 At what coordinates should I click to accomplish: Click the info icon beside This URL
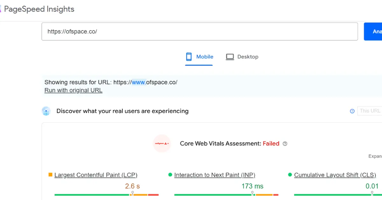352,111
